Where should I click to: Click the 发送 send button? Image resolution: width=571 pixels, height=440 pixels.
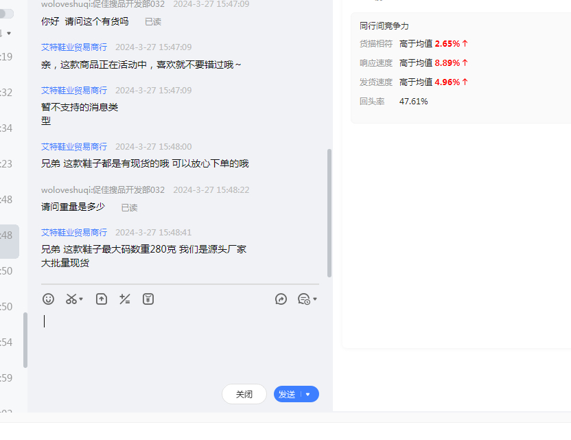[x=287, y=395]
